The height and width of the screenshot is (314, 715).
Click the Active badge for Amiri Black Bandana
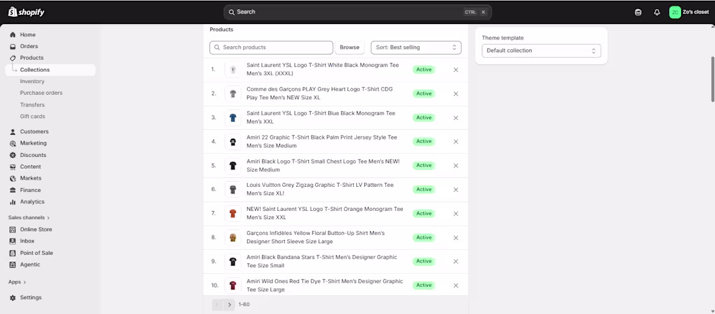tap(424, 261)
